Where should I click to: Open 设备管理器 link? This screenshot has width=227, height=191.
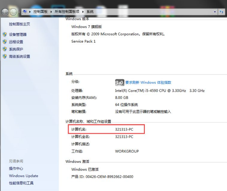(x=18, y=34)
